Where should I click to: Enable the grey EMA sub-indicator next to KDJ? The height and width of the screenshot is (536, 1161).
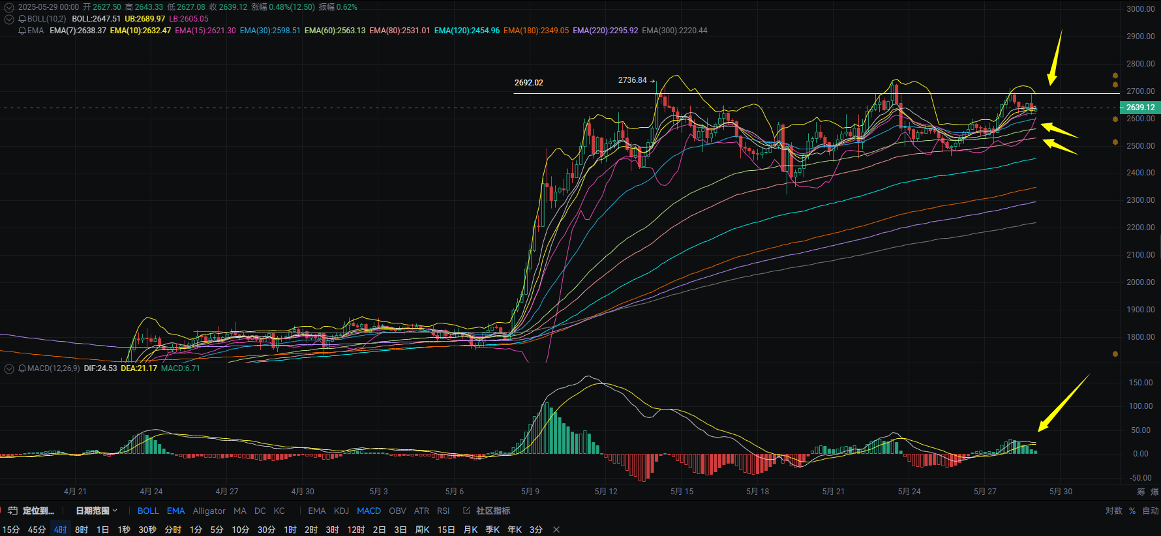[x=317, y=511]
